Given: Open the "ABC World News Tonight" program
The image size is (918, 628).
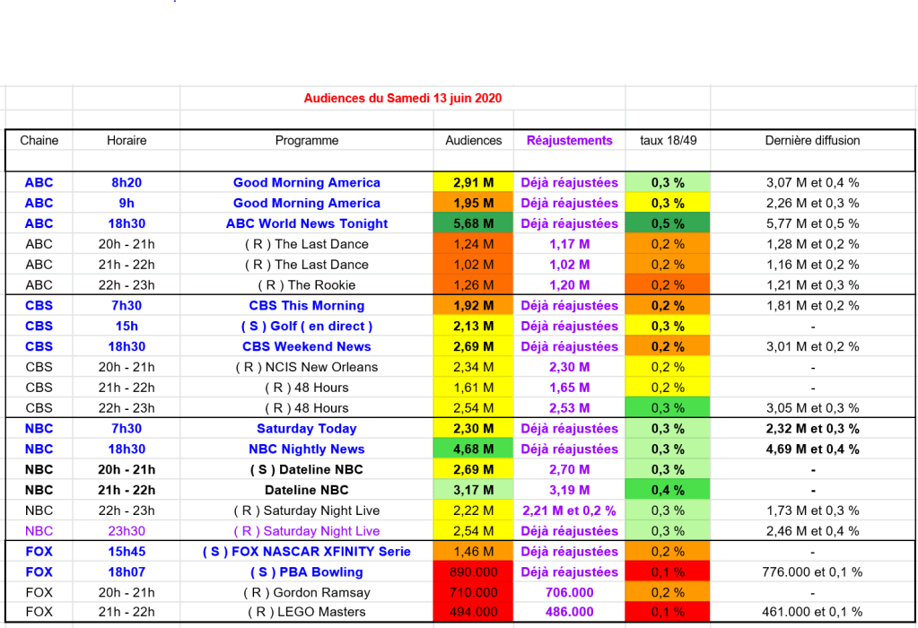Looking at the screenshot, I should [307, 223].
